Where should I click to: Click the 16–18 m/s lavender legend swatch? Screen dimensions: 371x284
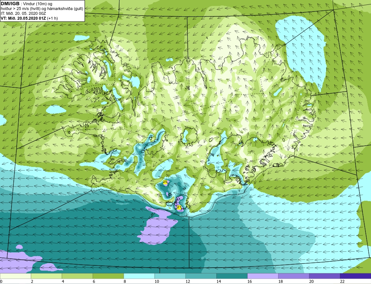click(x=263, y=276)
